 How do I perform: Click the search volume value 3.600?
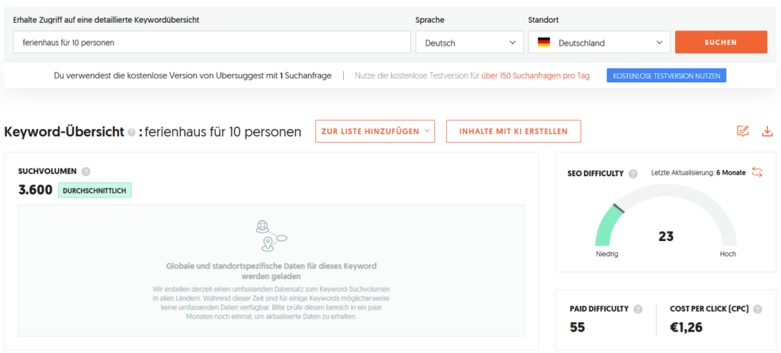pos(35,190)
